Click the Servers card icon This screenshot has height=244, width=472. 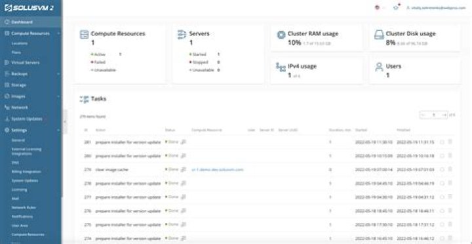point(182,35)
